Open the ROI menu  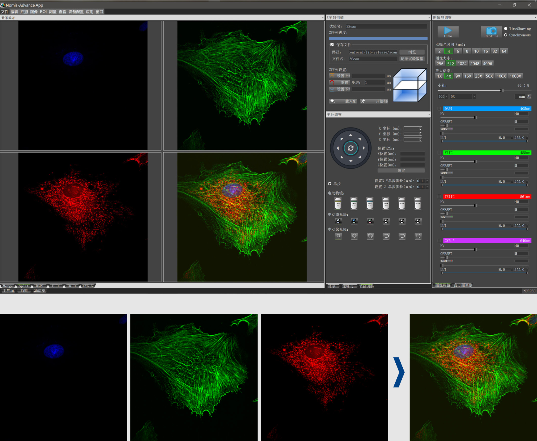coord(43,12)
